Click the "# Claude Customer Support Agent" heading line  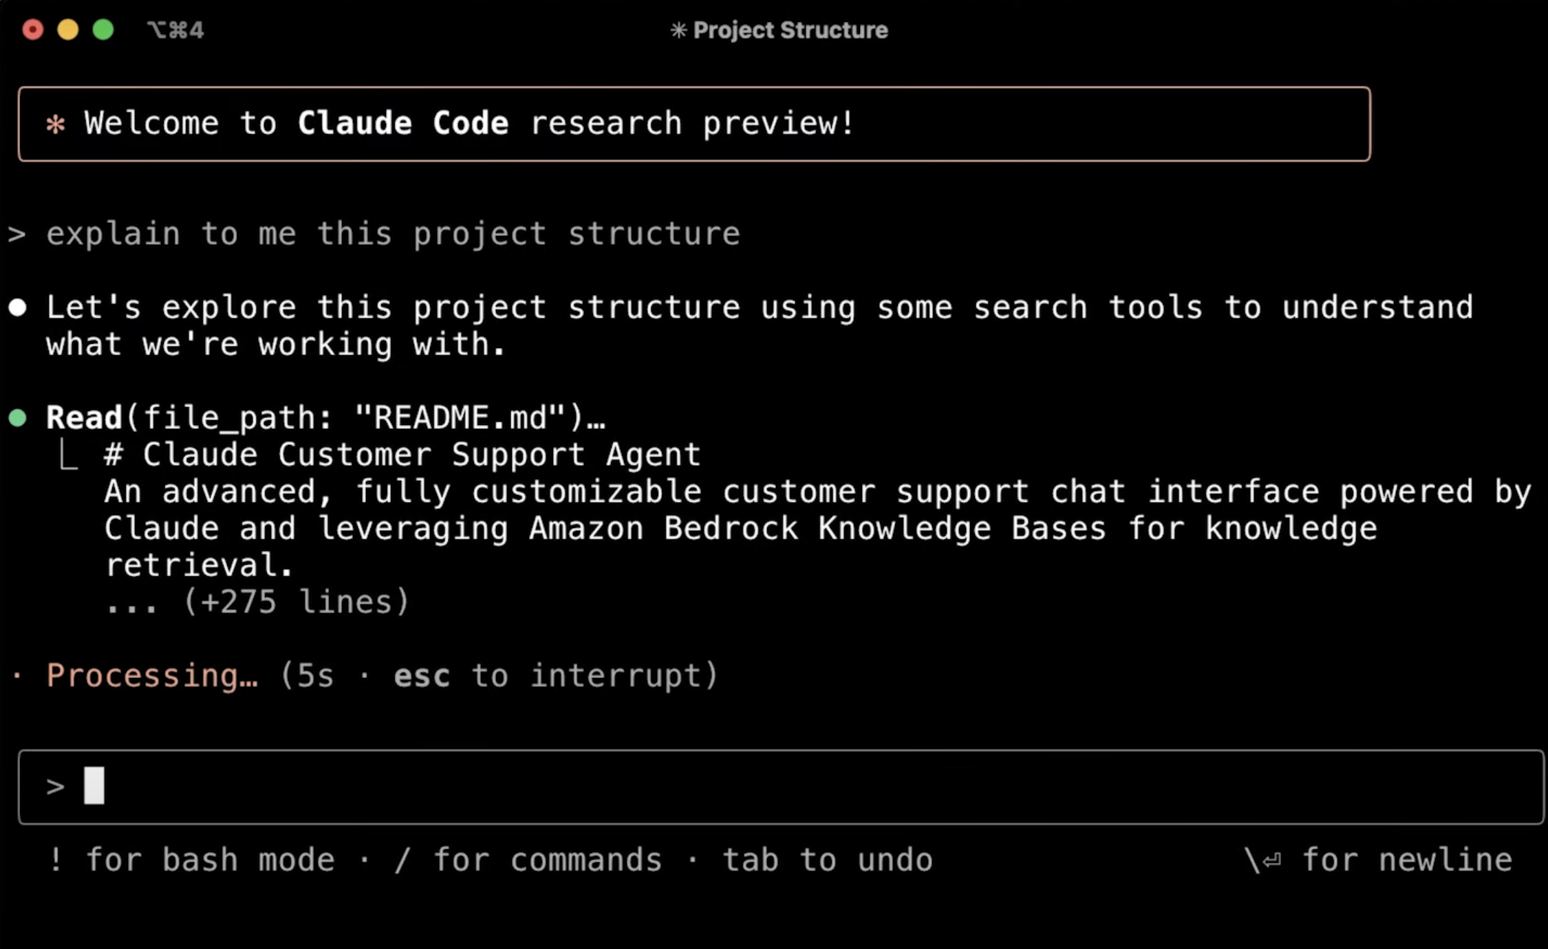[402, 455]
